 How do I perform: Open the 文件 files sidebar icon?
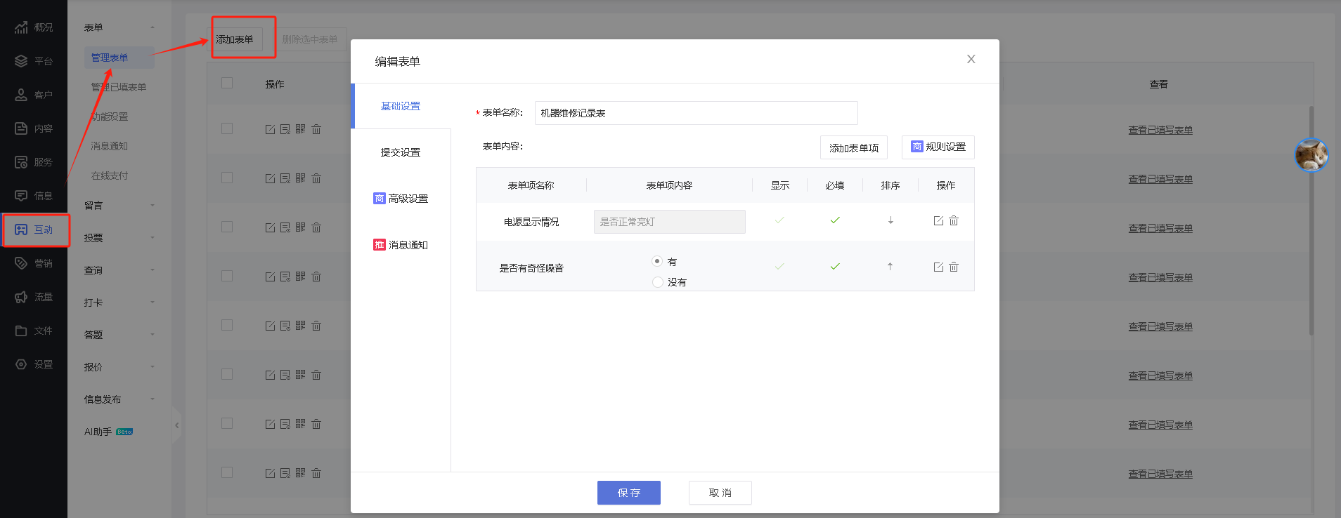click(x=21, y=331)
